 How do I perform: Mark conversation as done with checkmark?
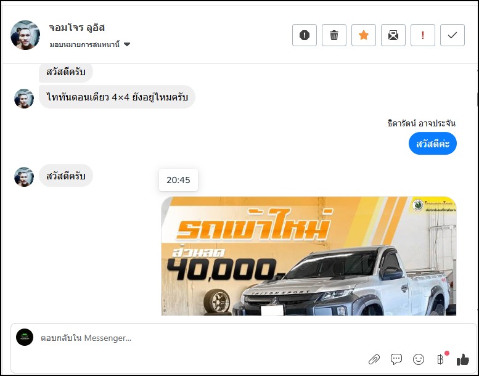coord(452,35)
